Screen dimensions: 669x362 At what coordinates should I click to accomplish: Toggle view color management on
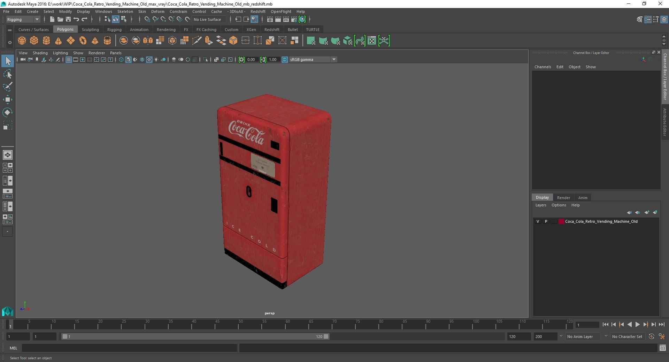(x=285, y=60)
